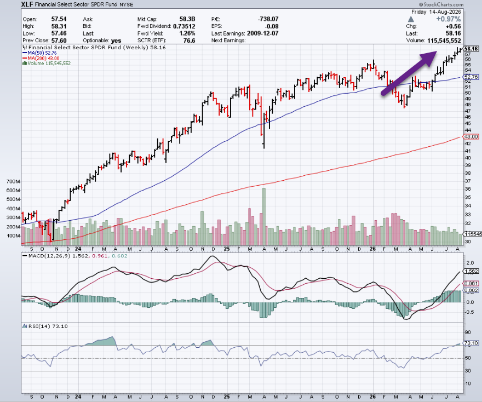Click the tallest volume bar at April 2025
This screenshot has height=402, width=482.
(x=264, y=216)
